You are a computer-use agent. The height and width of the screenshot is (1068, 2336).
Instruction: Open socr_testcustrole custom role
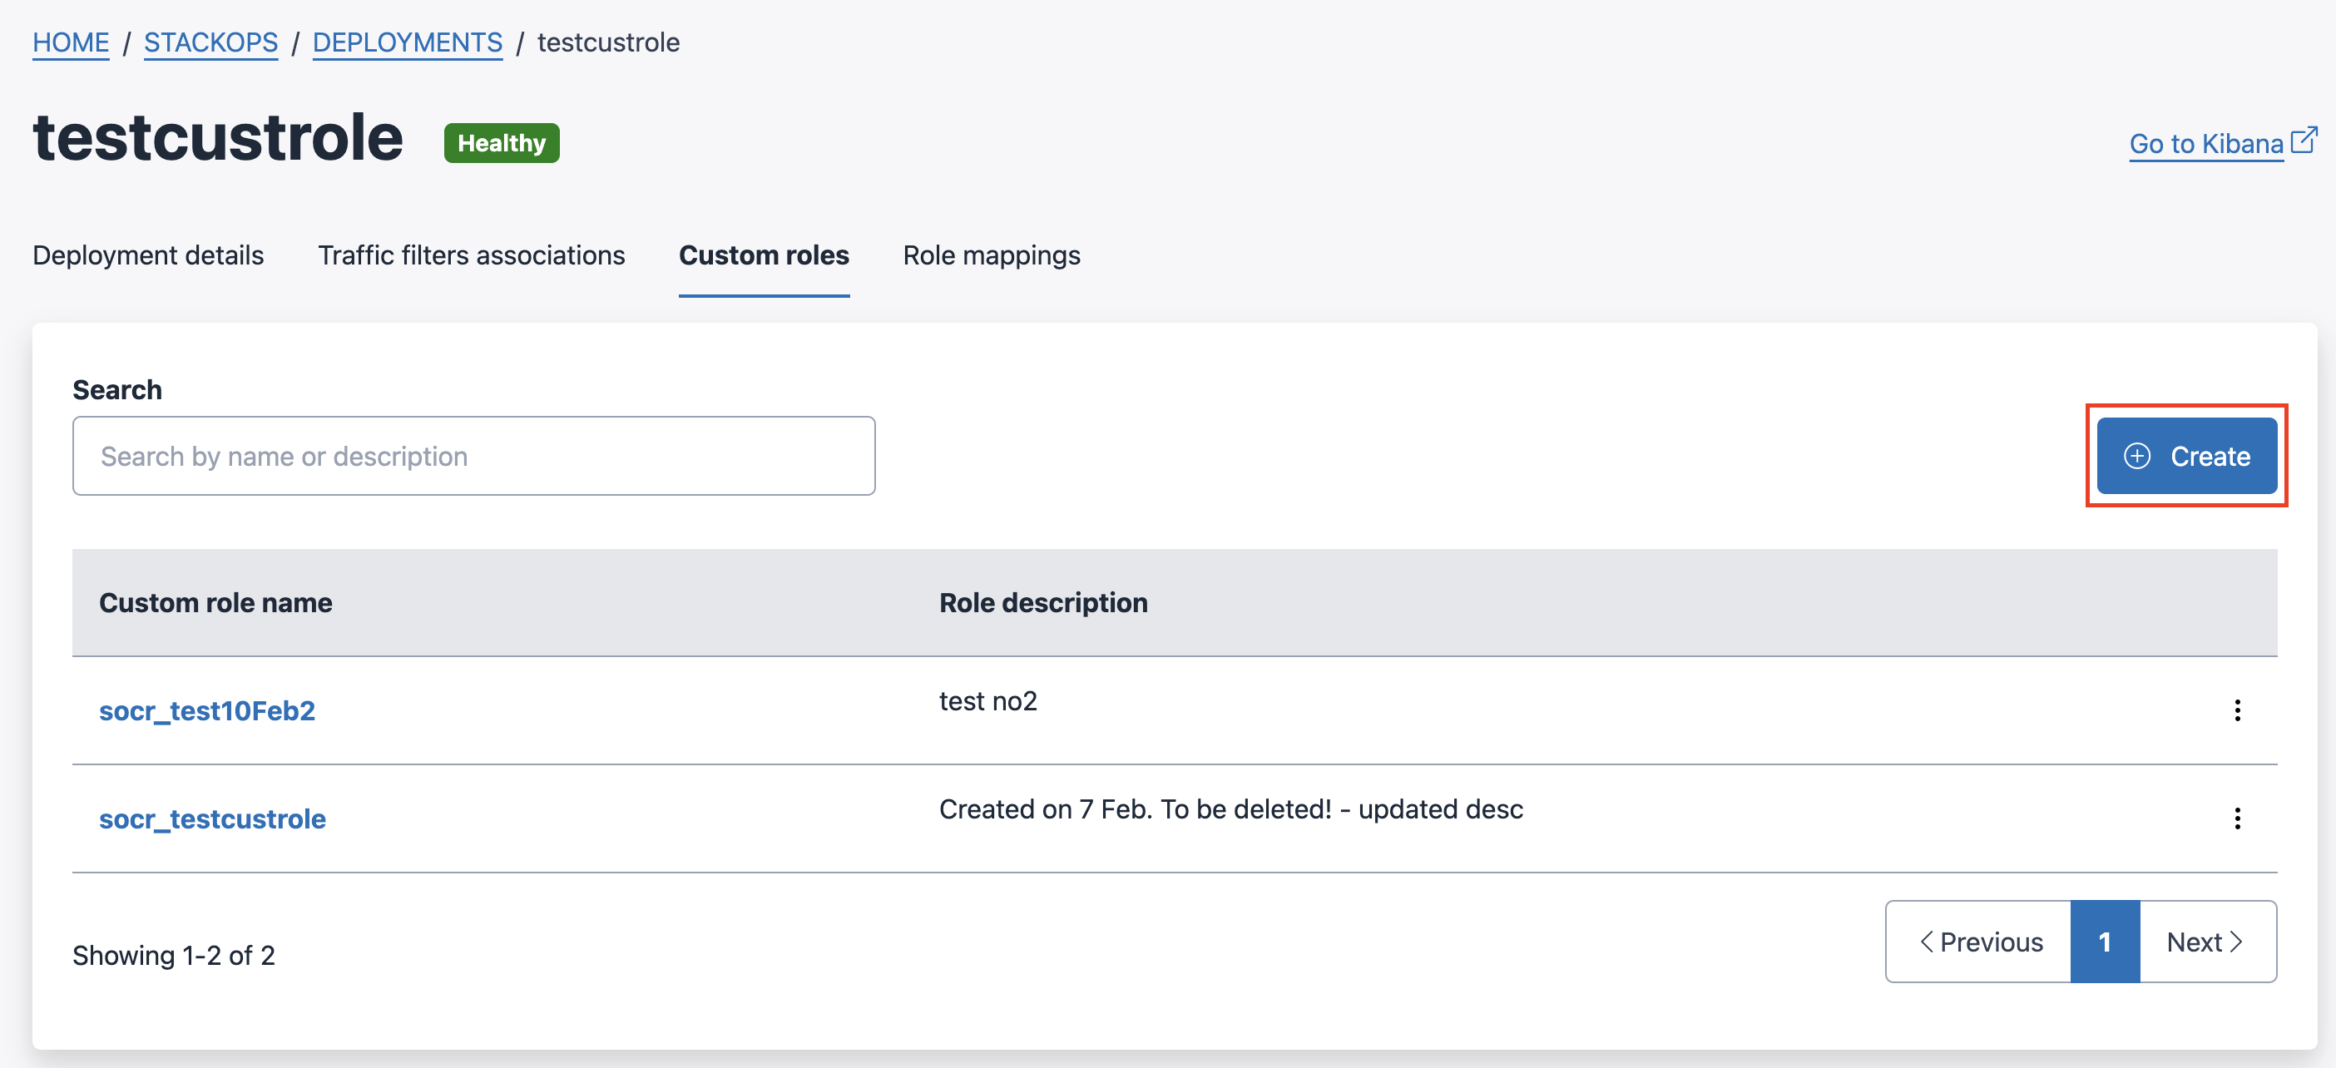tap(212, 818)
